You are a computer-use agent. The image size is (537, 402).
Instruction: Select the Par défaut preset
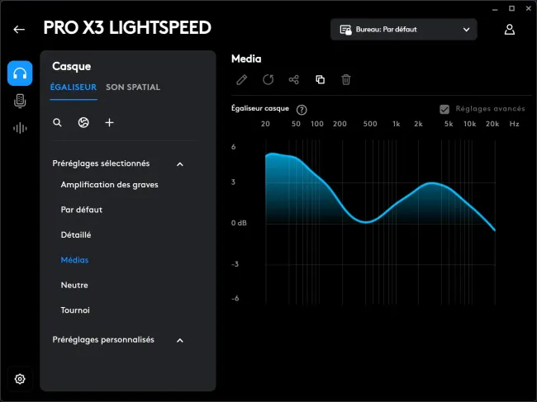coord(82,210)
